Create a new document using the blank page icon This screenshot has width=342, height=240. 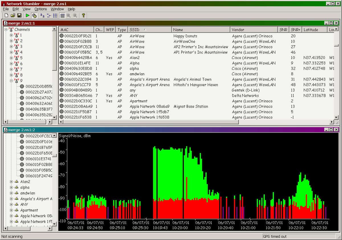pyautogui.click(x=6, y=16)
